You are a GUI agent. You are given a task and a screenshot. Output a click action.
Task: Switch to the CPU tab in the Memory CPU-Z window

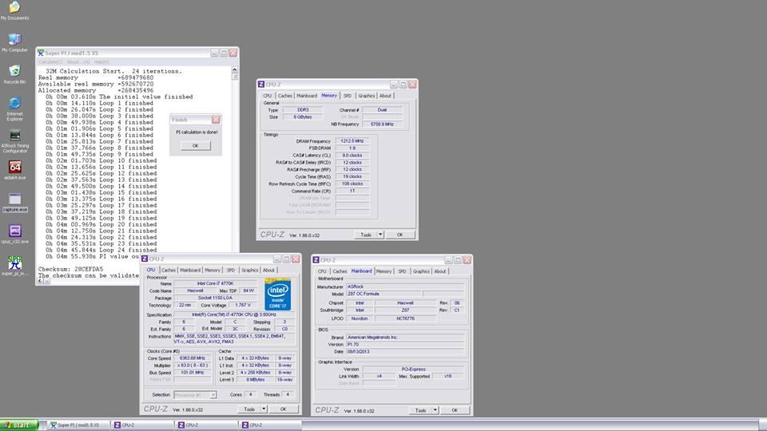[x=267, y=96]
